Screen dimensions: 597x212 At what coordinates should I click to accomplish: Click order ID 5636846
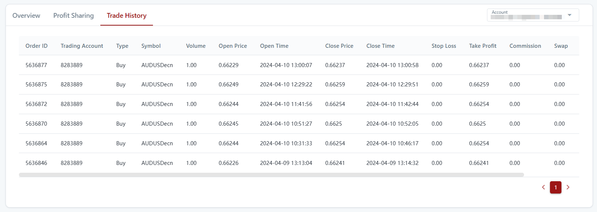pyautogui.click(x=36, y=163)
